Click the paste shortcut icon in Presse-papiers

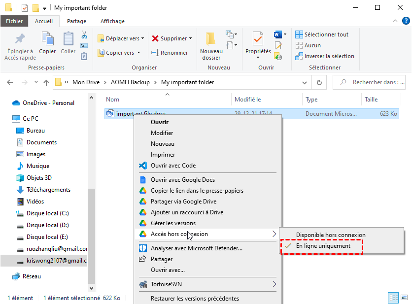tap(84, 56)
